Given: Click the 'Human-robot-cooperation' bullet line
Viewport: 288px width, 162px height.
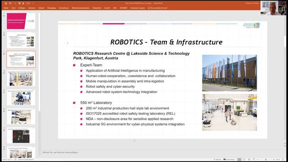Looking at the screenshot, I should (130, 76).
